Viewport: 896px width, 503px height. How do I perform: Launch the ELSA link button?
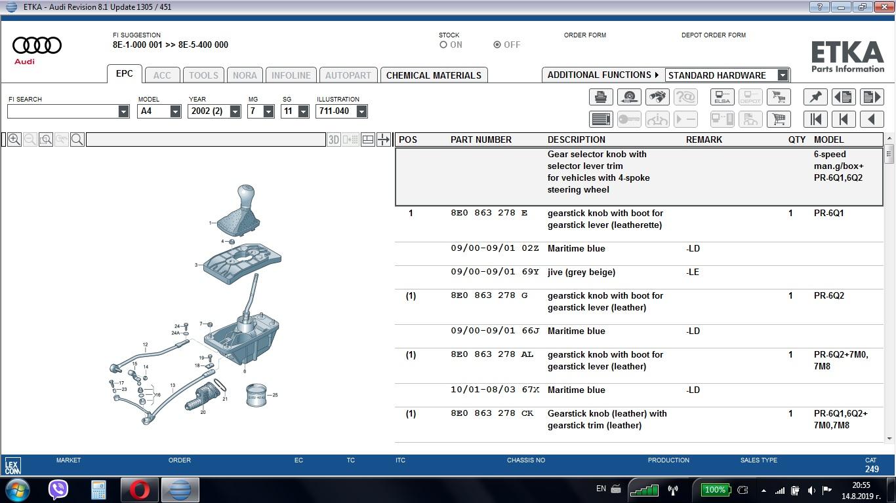coord(722,97)
